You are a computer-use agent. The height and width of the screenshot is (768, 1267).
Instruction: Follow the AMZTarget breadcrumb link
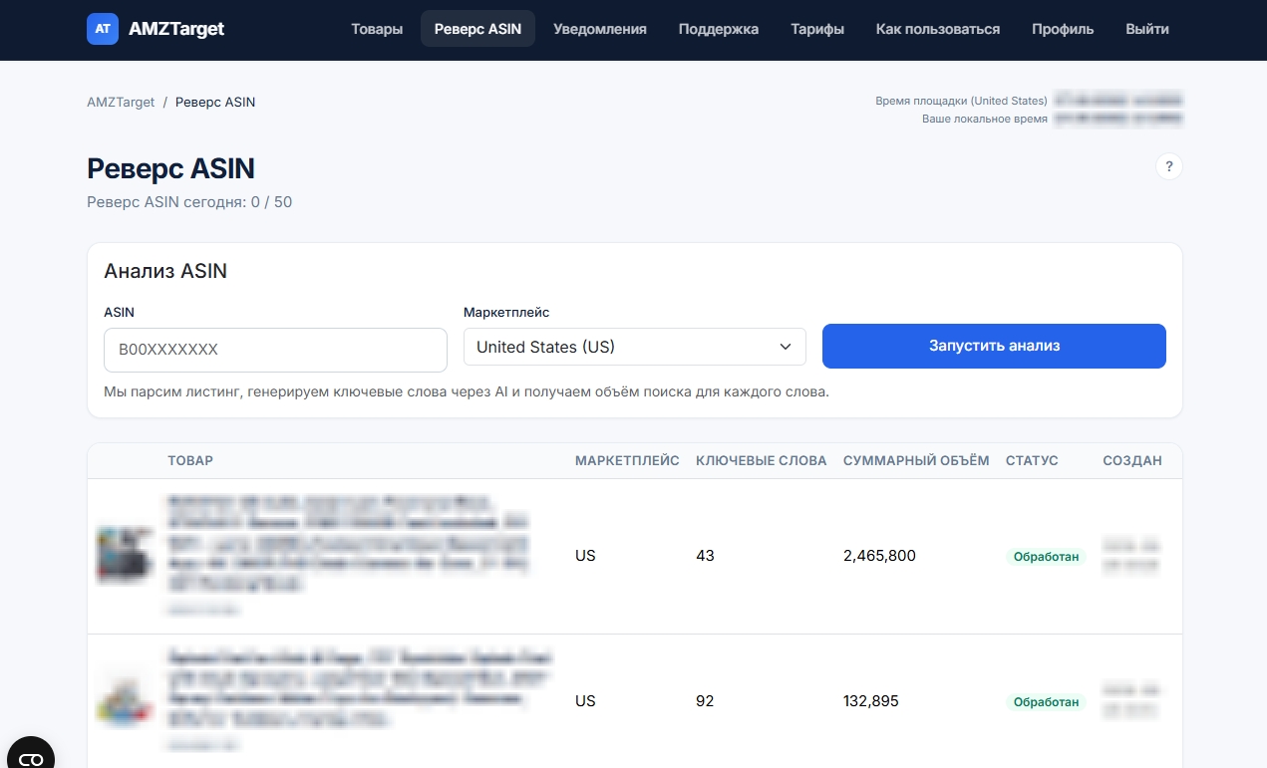tap(121, 102)
